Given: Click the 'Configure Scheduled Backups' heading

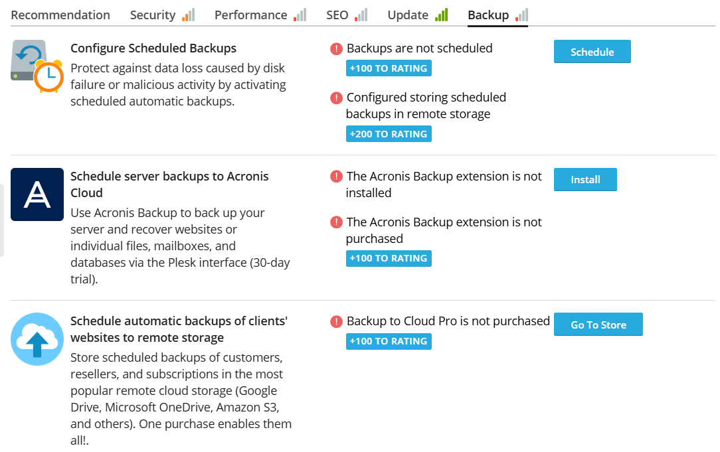Looking at the screenshot, I should [x=153, y=48].
